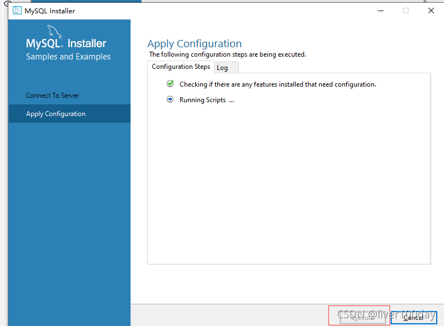Maximize the MySQL Installer window
The width and height of the screenshot is (444, 326).
click(x=406, y=11)
